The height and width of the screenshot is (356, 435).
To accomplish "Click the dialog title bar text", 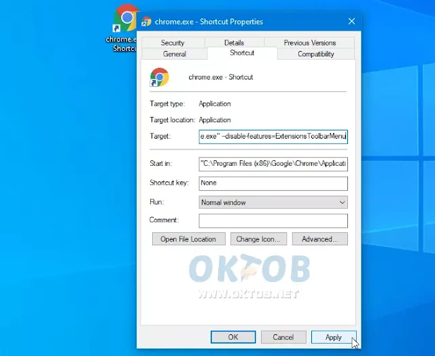I will coord(209,22).
